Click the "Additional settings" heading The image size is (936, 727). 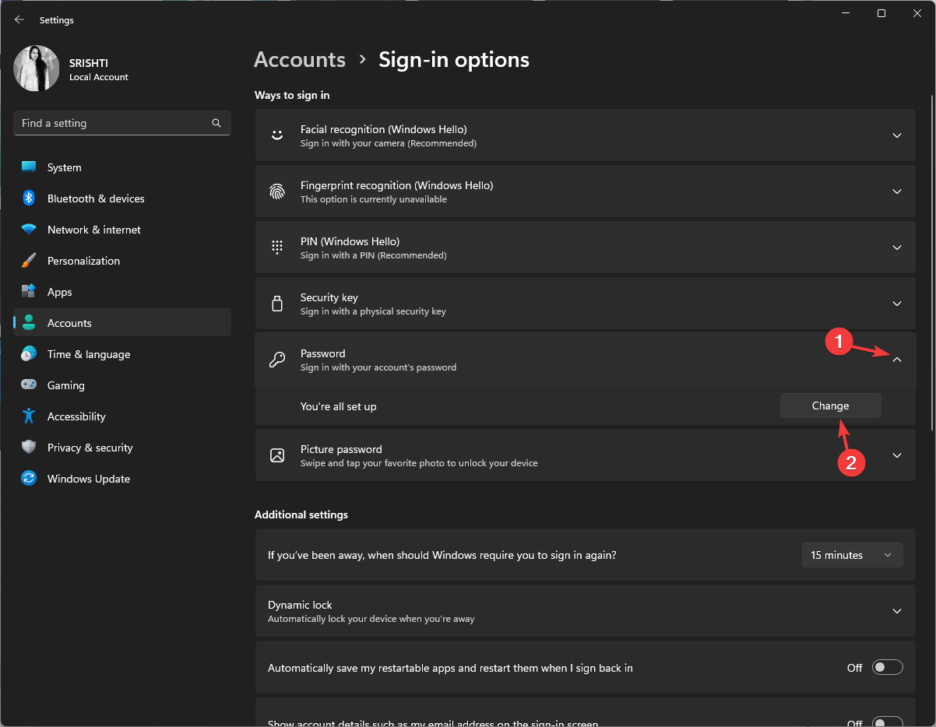point(301,515)
